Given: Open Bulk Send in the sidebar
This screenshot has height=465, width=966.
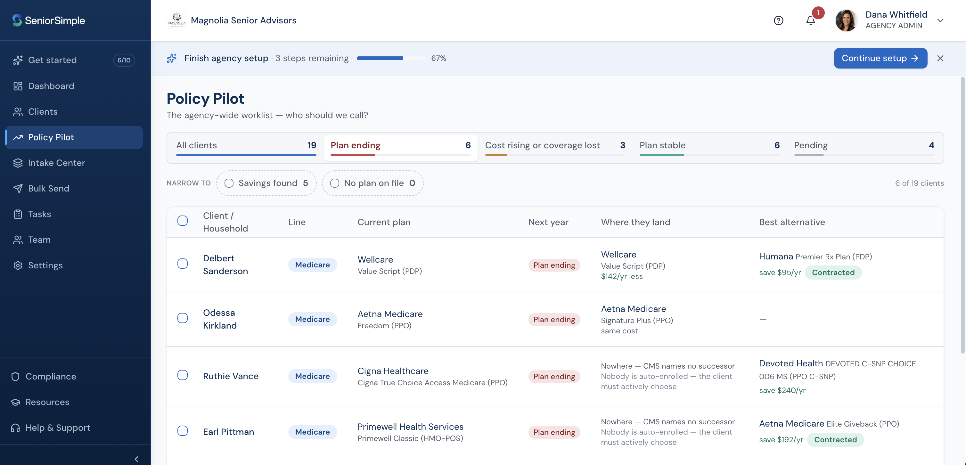Looking at the screenshot, I should click(x=74, y=188).
